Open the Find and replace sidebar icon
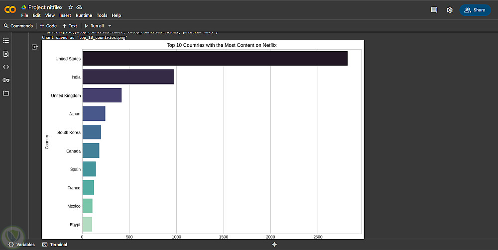498x250 pixels. [x=5, y=54]
